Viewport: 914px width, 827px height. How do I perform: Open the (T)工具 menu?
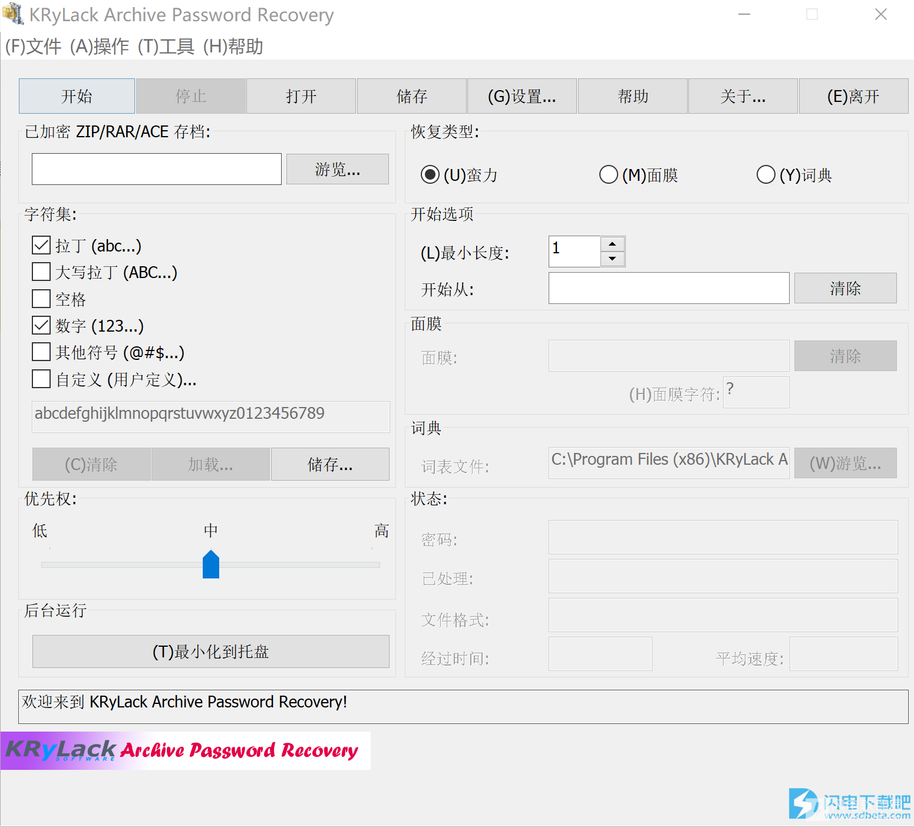(166, 47)
